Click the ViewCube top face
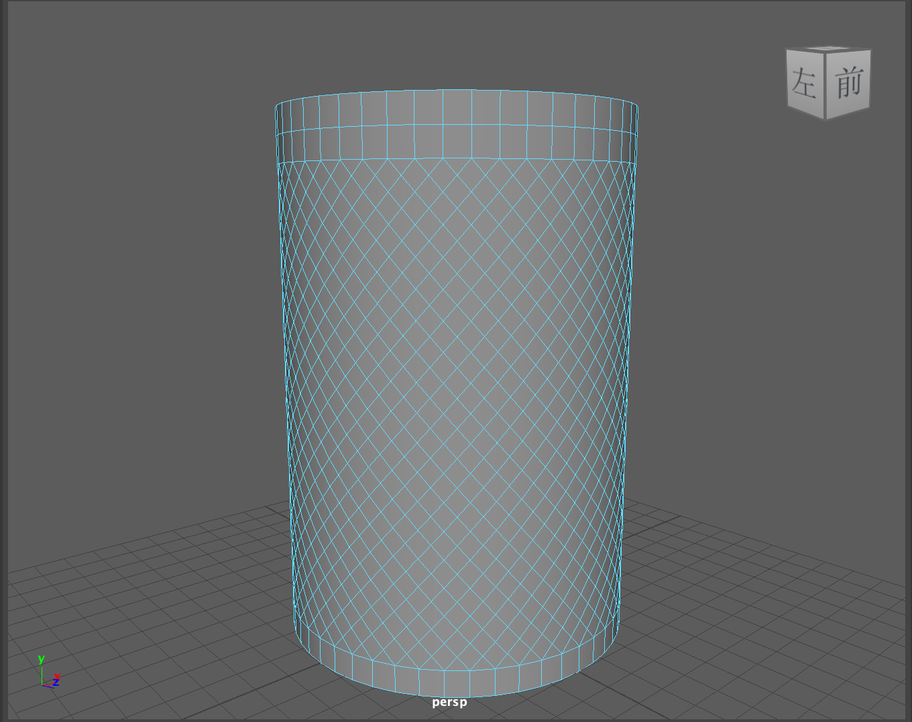912x722 pixels. (x=829, y=48)
